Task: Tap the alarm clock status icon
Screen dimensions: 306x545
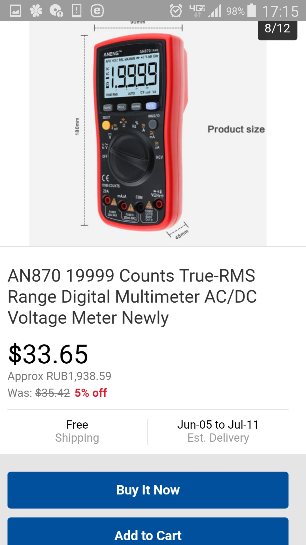Action: [176, 11]
